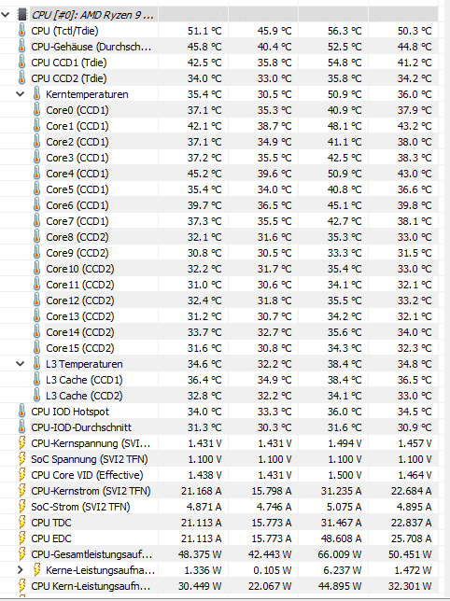450x601 pixels.
Task: Click the 30.9 °C average CPU-IOD-Durchschnitt value
Action: [415, 427]
